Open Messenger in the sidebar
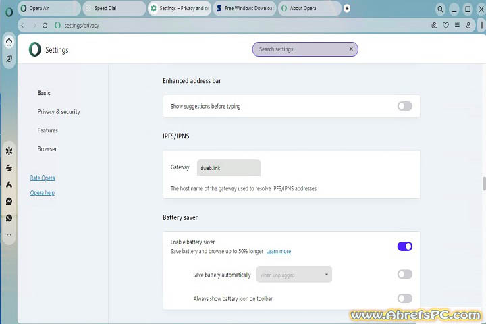This screenshot has width=486, height=324. pyautogui.click(x=9, y=202)
